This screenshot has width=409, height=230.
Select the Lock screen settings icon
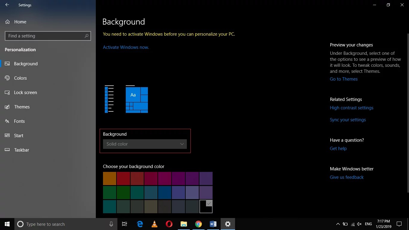point(7,92)
